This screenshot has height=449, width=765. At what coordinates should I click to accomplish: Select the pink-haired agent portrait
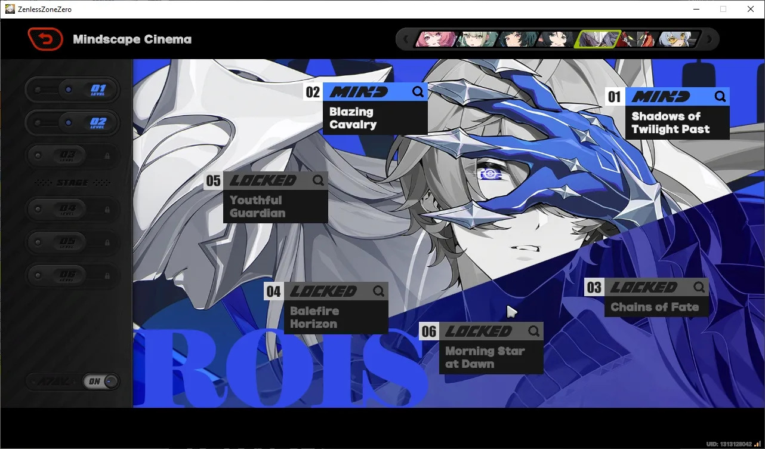pyautogui.click(x=436, y=39)
